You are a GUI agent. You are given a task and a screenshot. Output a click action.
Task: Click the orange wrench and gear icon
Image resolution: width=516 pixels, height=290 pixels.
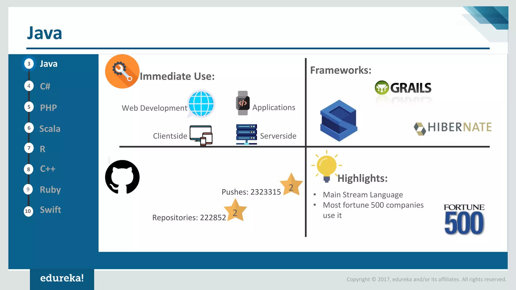coord(122,71)
